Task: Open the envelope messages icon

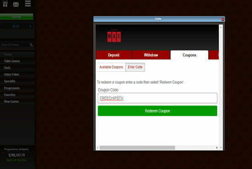Action: coord(16,5)
